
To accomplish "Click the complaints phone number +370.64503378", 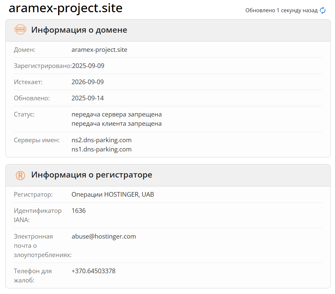I will click(93, 271).
